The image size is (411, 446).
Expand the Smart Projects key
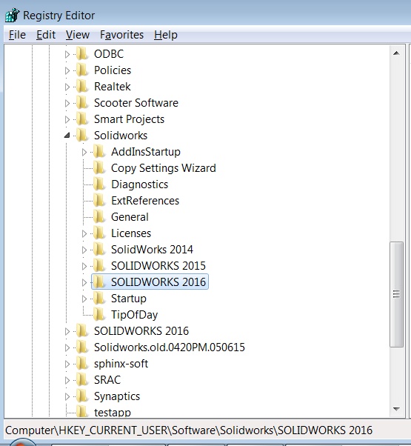67,119
